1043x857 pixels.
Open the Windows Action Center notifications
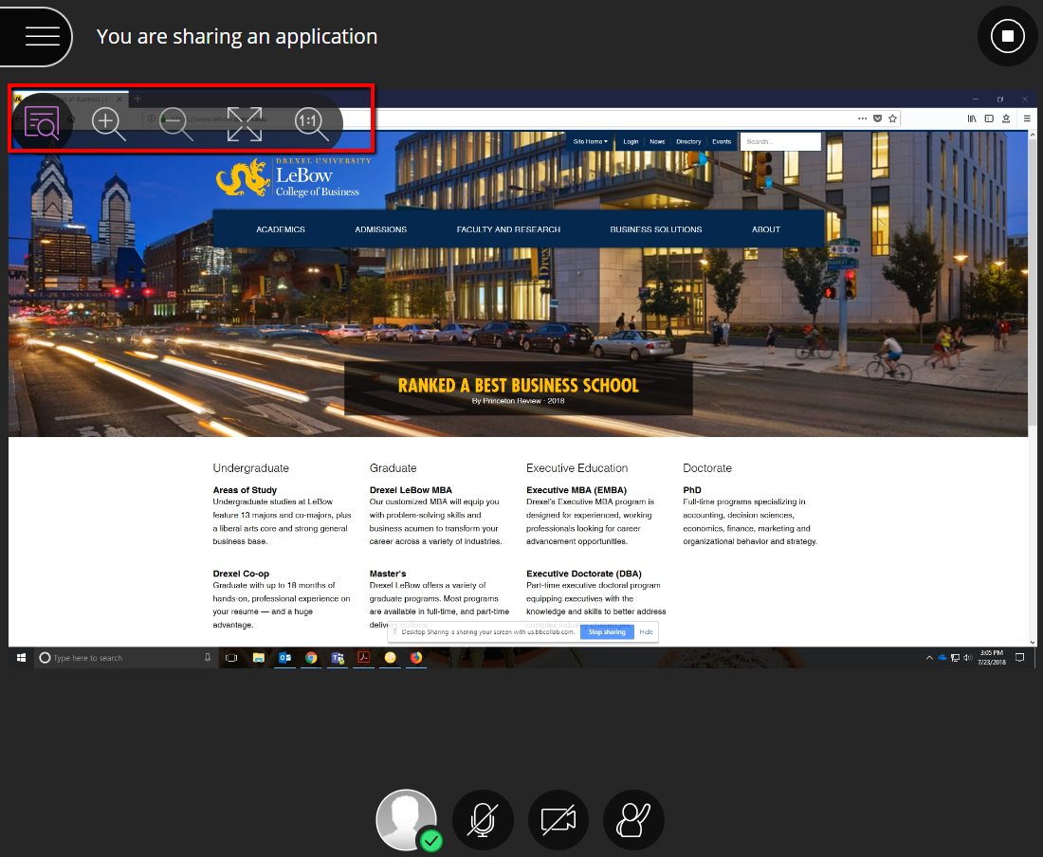tap(1019, 658)
